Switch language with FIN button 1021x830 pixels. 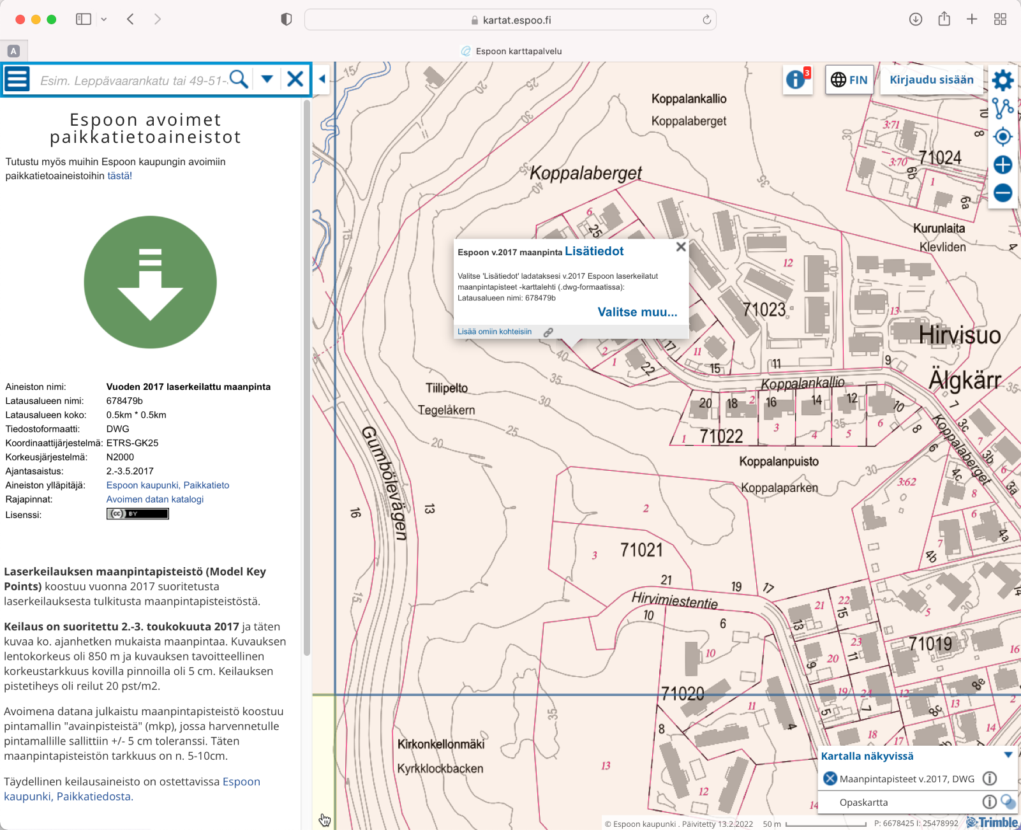tap(849, 80)
